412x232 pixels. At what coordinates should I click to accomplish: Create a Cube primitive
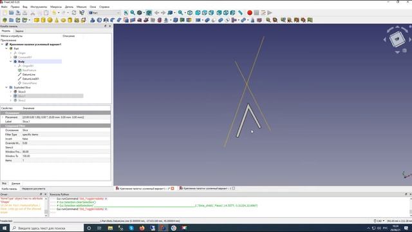pos(37,20)
